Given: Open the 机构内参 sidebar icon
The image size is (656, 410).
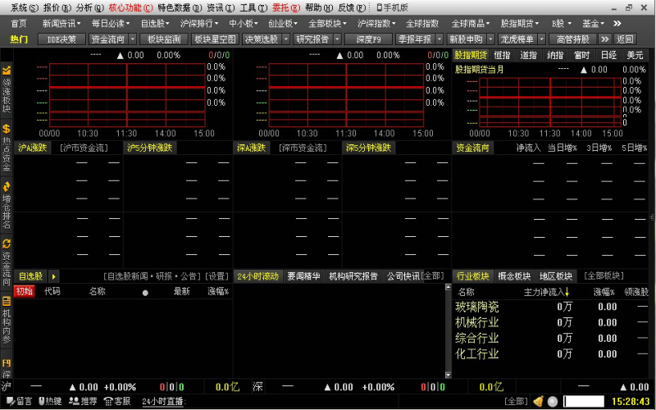Looking at the screenshot, I should click(7, 301).
